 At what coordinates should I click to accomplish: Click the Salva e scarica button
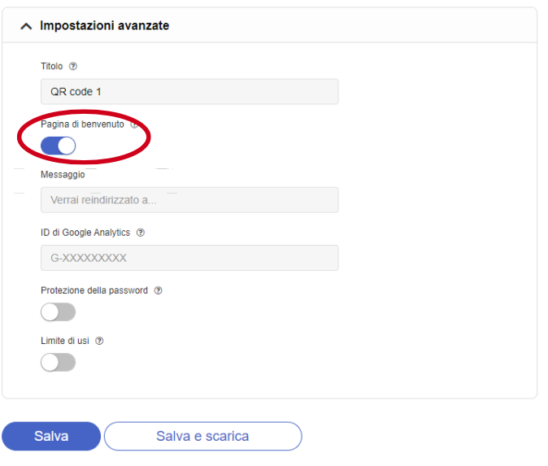[x=203, y=436]
